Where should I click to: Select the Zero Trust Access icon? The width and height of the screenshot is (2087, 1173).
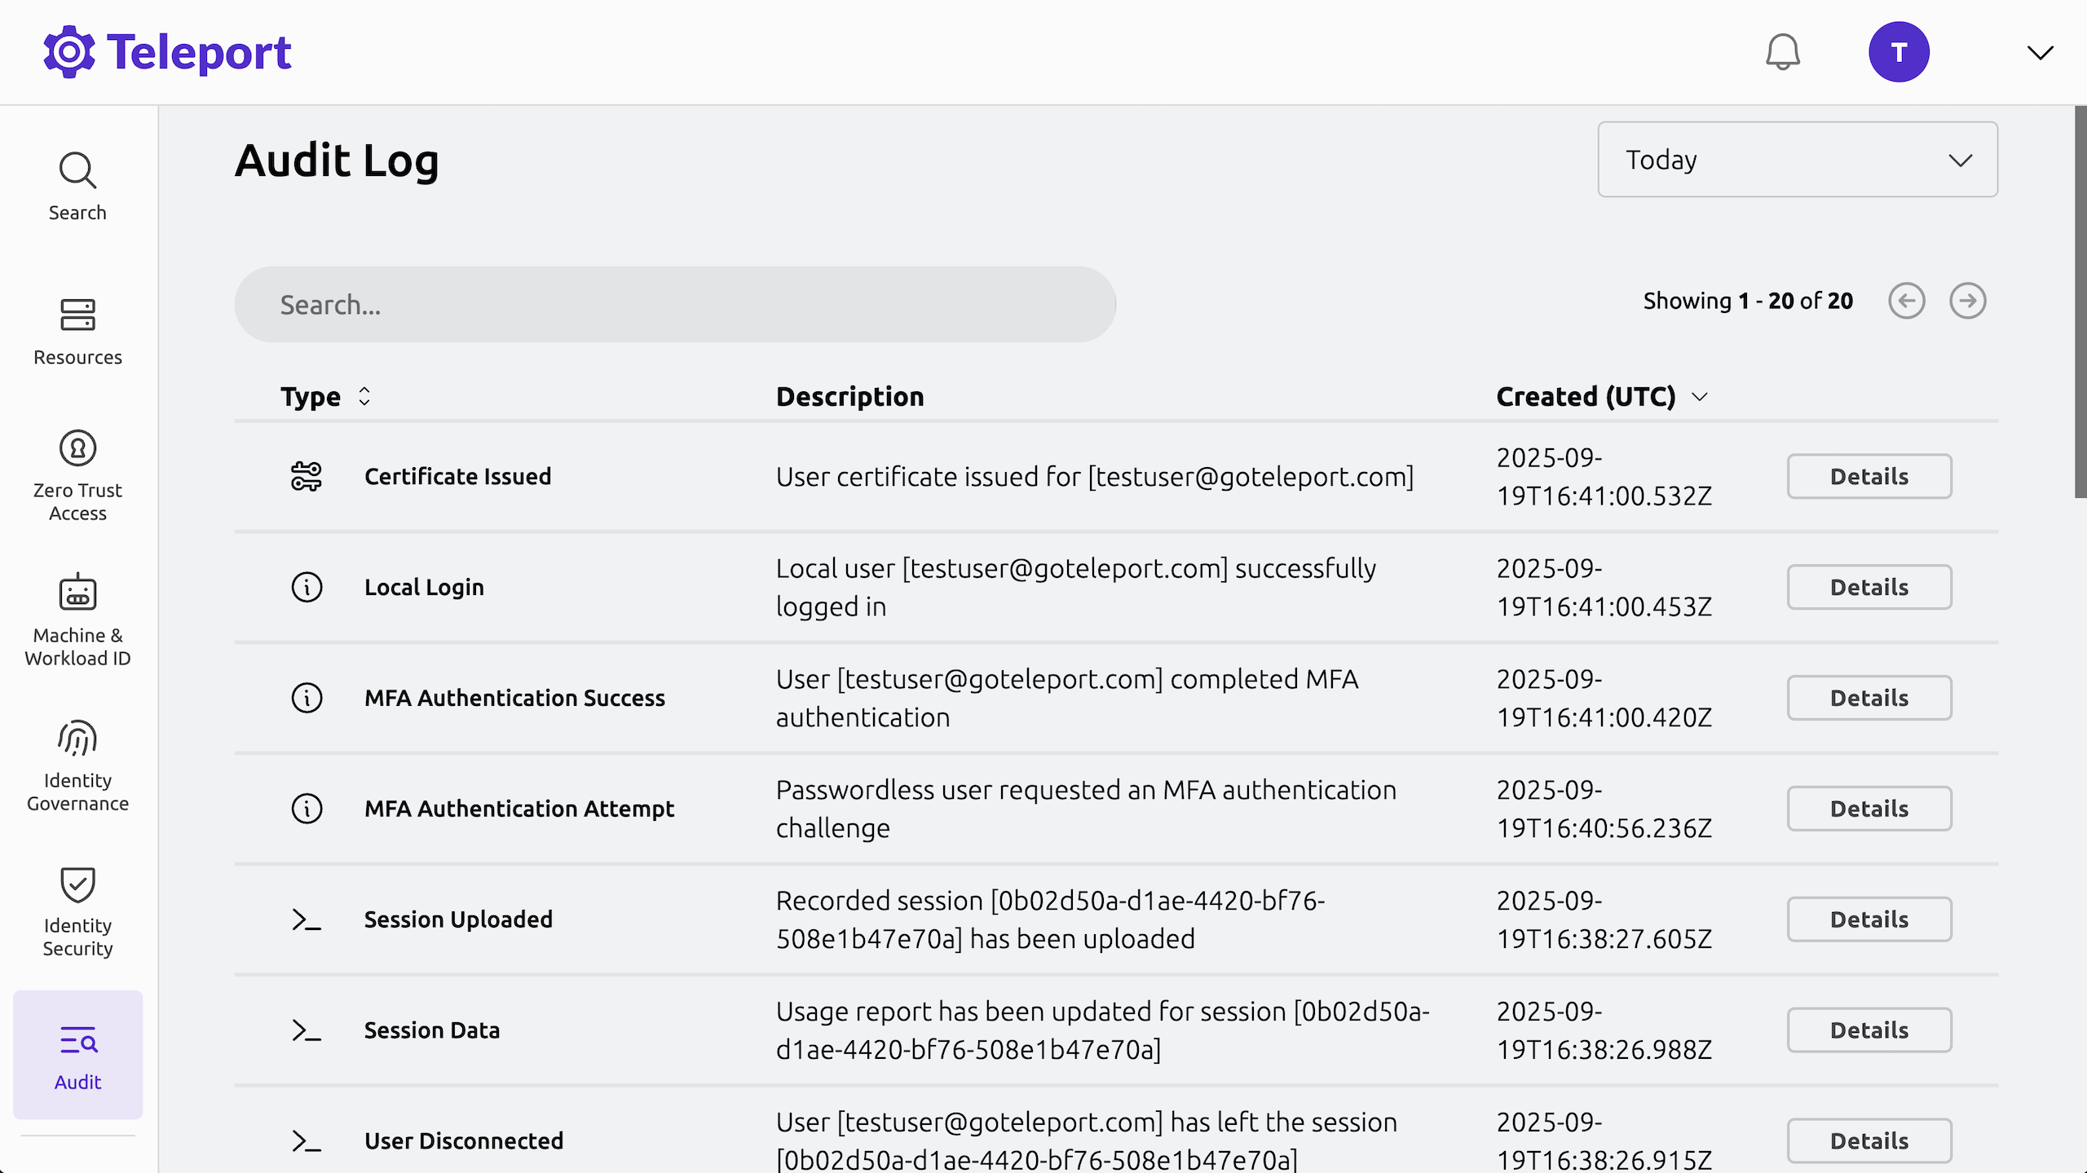pos(77,448)
